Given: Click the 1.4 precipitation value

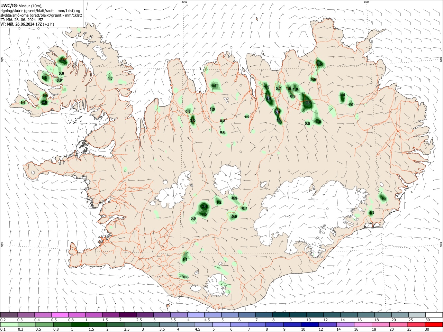Looking at the screenshot, I should point(342,95).
